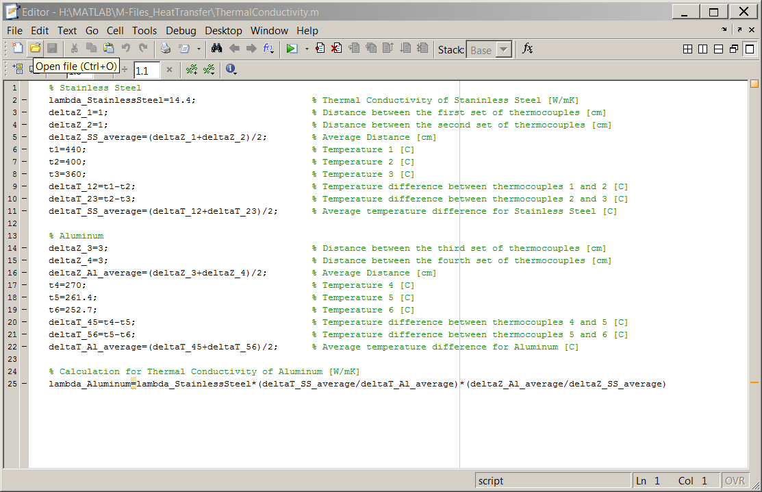Open the Tools menu
This screenshot has height=492, width=762.
coord(144,31)
